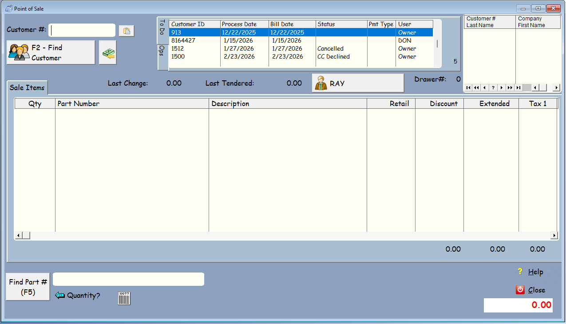Click the Part Number column header
Viewport: 566px width, 324px height.
pos(132,103)
